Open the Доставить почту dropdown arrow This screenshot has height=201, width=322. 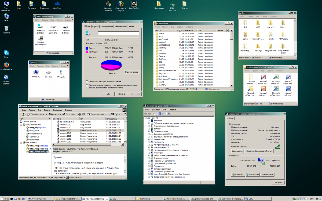tap(108, 114)
